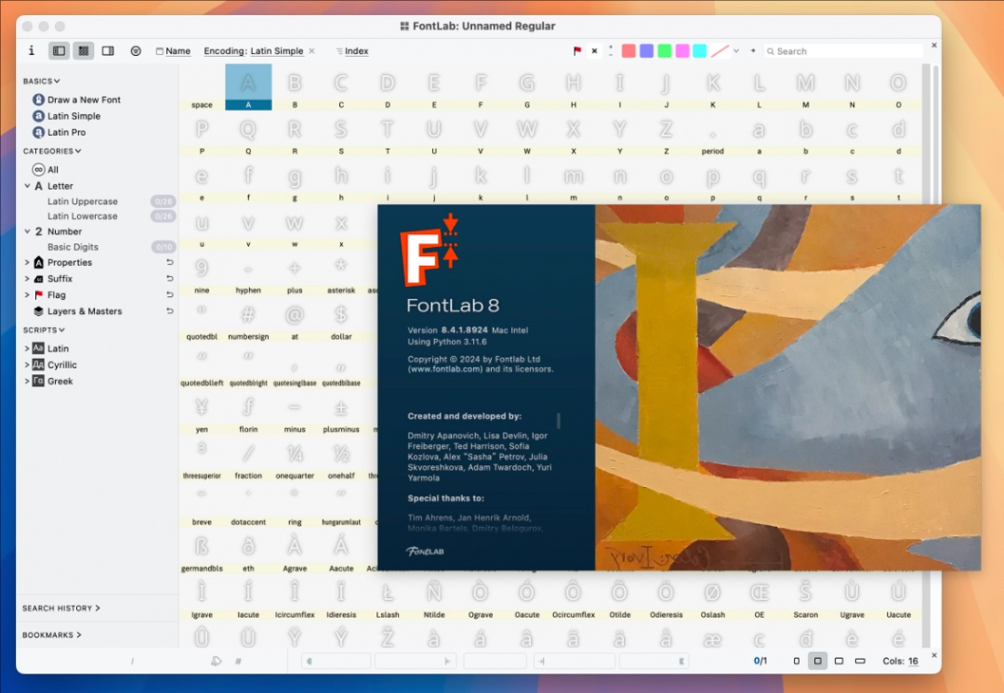Edit the Cols: 16 value
This screenshot has height=693, width=1004.
point(913,661)
